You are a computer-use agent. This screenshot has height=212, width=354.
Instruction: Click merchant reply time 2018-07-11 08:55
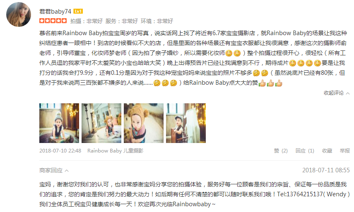click(x=326, y=170)
